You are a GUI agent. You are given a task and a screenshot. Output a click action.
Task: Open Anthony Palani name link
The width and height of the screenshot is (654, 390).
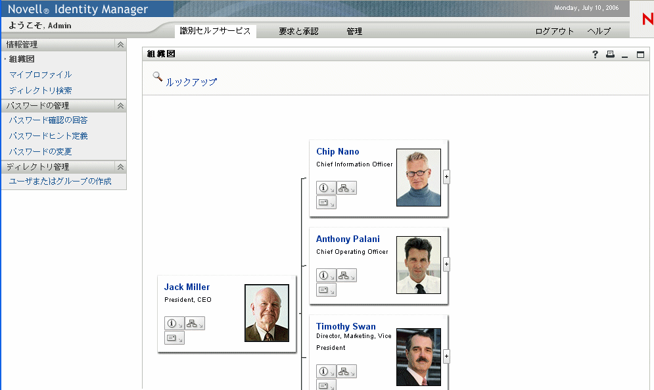348,239
